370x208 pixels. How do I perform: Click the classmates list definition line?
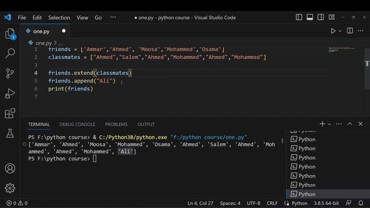coord(157,57)
